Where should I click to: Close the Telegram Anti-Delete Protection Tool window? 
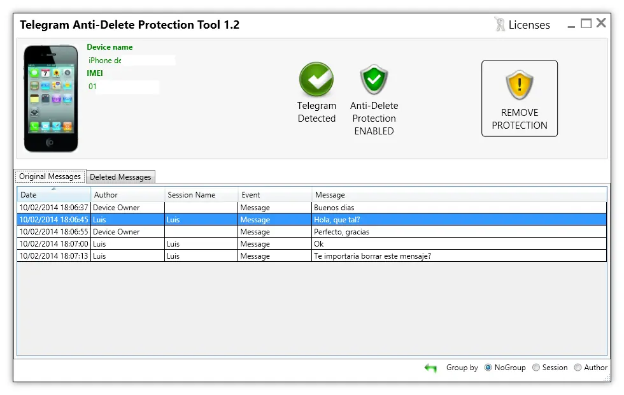pyautogui.click(x=601, y=23)
